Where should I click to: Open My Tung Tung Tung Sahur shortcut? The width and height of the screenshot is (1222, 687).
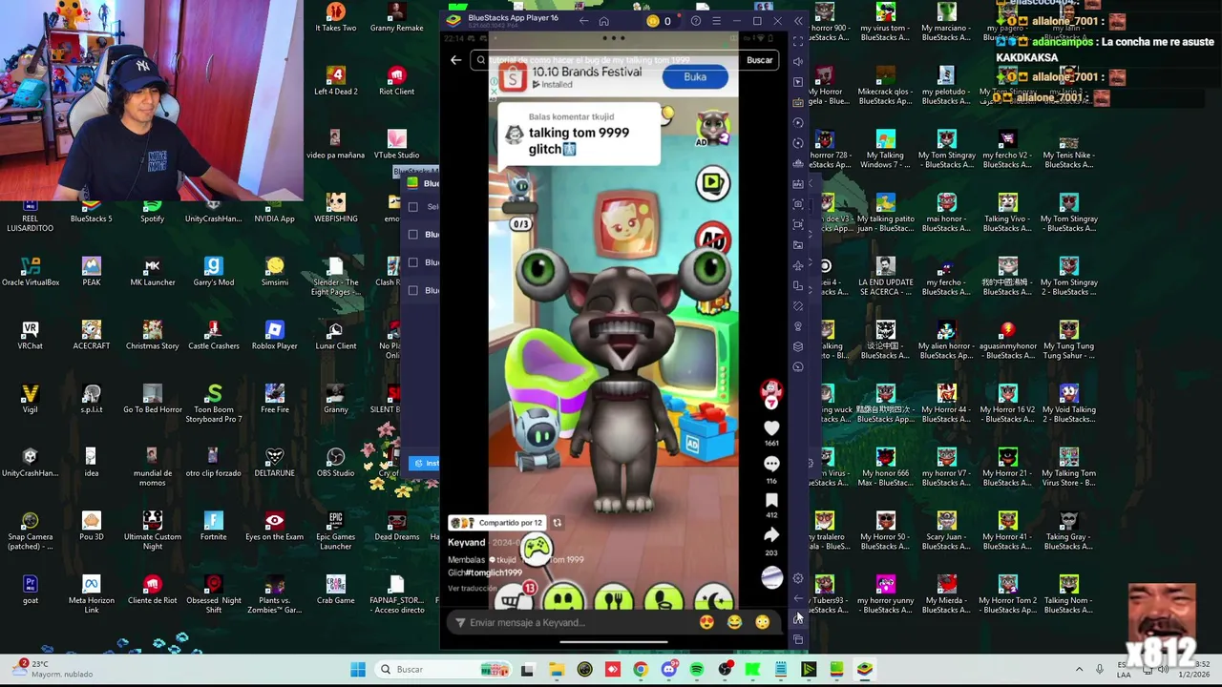1069,341
